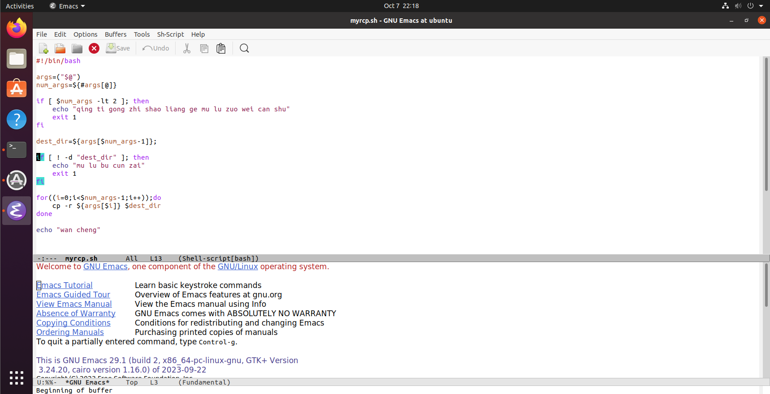Click the Paste clipboard icon
This screenshot has height=394, width=770.
[221, 48]
